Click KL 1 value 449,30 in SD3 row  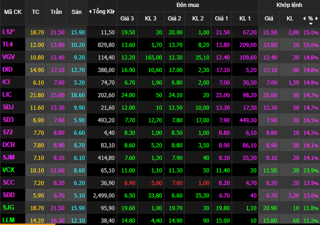pyautogui.click(x=248, y=120)
